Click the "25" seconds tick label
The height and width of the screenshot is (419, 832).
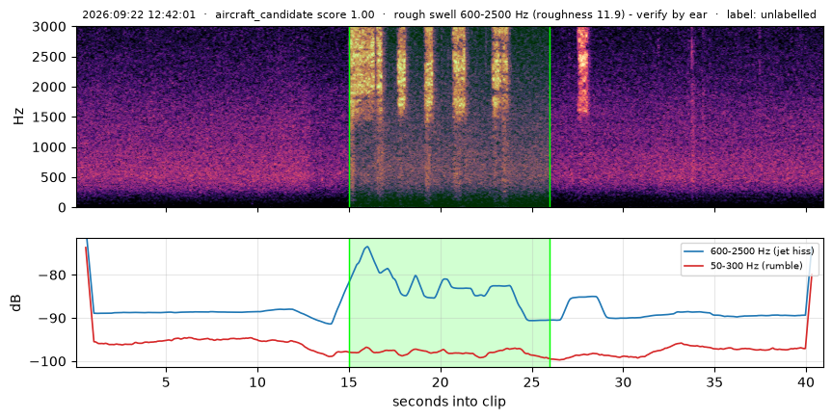click(x=532, y=382)
